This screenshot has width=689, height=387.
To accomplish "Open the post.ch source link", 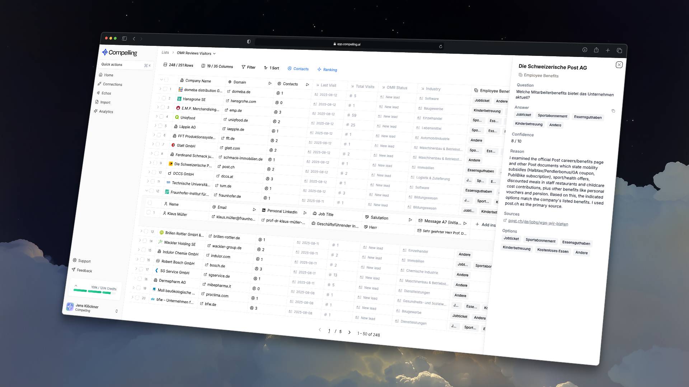I will tap(538, 223).
